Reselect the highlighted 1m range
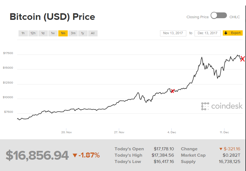Screen dimensions: 246x171 pyautogui.click(x=63, y=33)
